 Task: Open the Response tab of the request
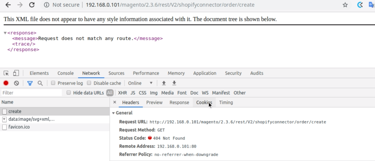click(179, 102)
